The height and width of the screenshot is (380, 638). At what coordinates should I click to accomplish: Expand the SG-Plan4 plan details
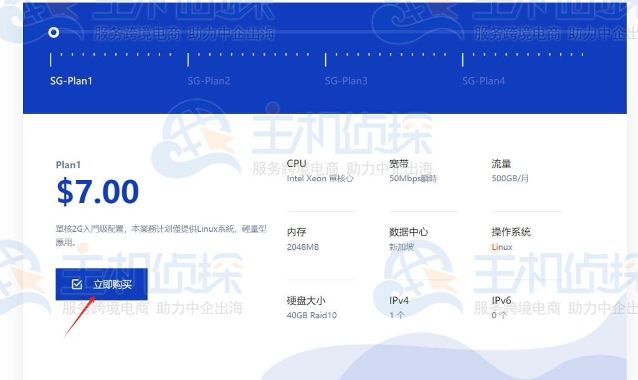[483, 80]
